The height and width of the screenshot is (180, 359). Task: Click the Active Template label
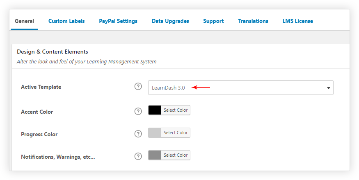[x=41, y=87]
